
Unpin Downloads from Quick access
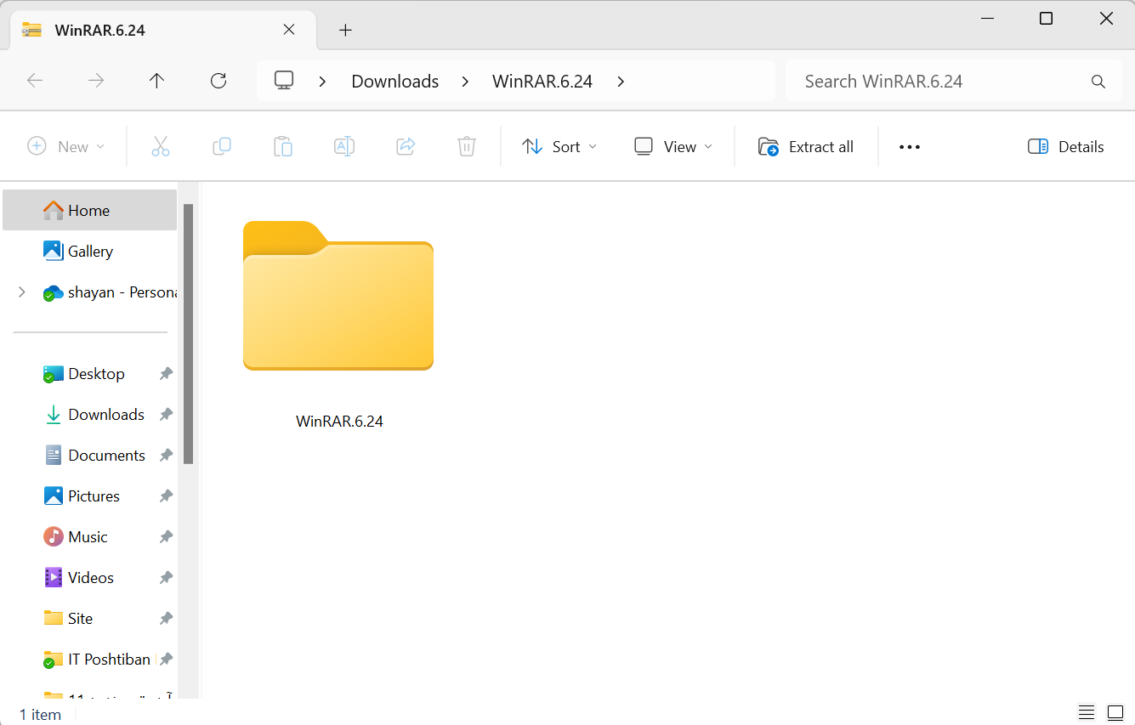pyautogui.click(x=167, y=415)
